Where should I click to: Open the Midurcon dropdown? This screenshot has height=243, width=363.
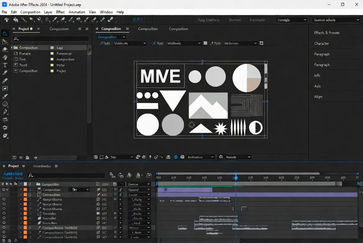pos(241,43)
